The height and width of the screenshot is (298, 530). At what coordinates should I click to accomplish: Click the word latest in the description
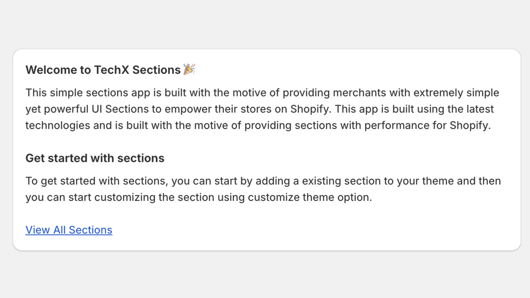pos(480,109)
